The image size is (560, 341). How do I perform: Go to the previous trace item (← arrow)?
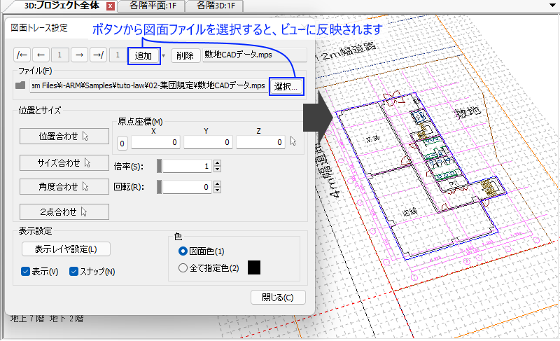pyautogui.click(x=41, y=55)
